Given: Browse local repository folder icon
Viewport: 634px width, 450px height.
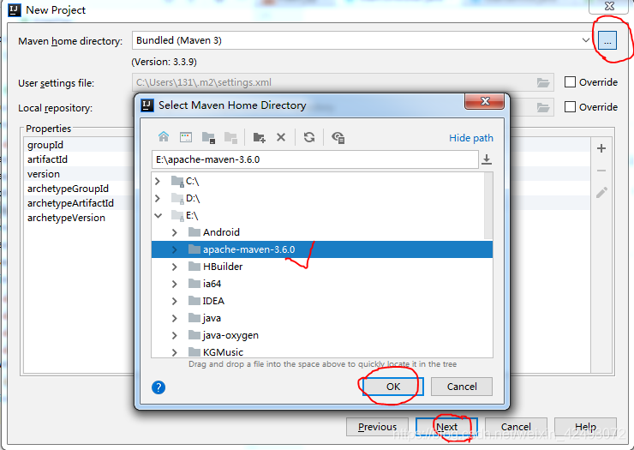Looking at the screenshot, I should click(x=542, y=107).
